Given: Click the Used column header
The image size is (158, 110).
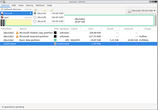Looking at the screenshot, I should [x=110, y=29].
